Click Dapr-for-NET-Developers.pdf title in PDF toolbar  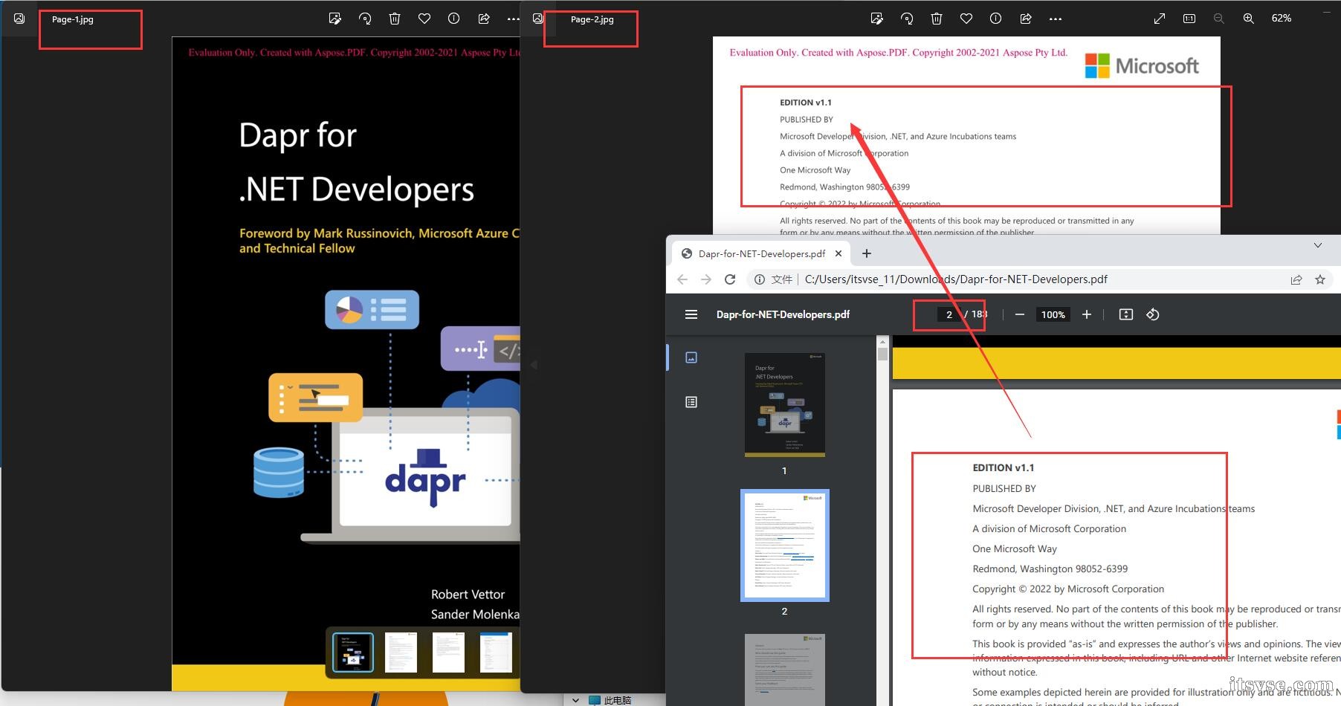pos(783,314)
